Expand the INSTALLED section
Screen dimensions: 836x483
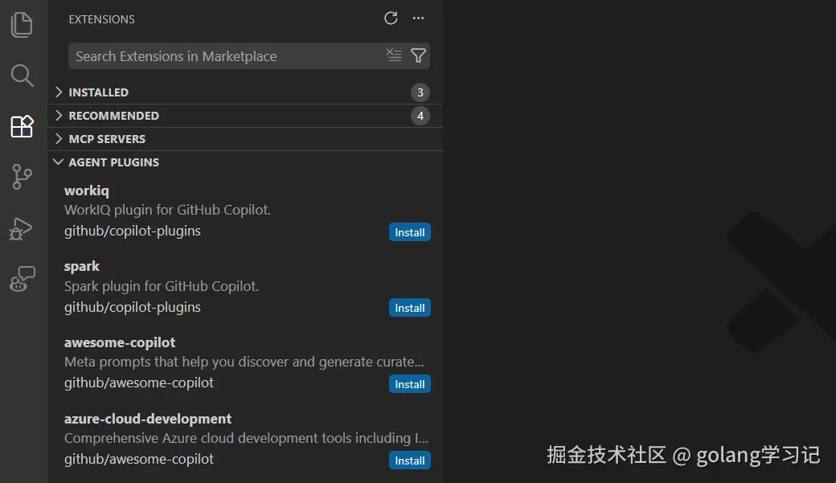click(x=245, y=92)
